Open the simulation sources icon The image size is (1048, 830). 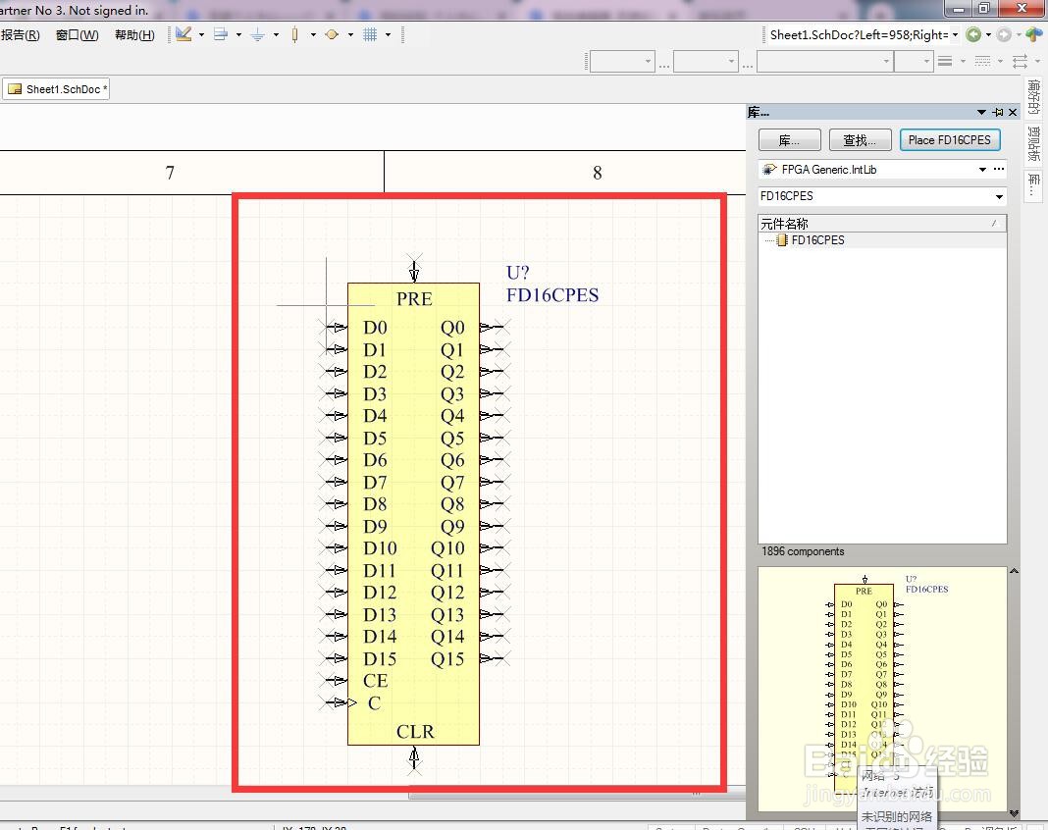coord(332,34)
